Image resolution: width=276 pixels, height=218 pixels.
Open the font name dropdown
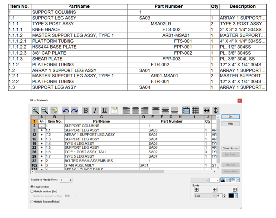(x=200, y=180)
